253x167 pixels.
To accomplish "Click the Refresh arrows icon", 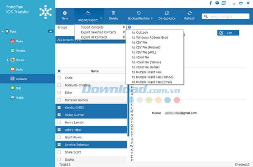I will tap(190, 13).
